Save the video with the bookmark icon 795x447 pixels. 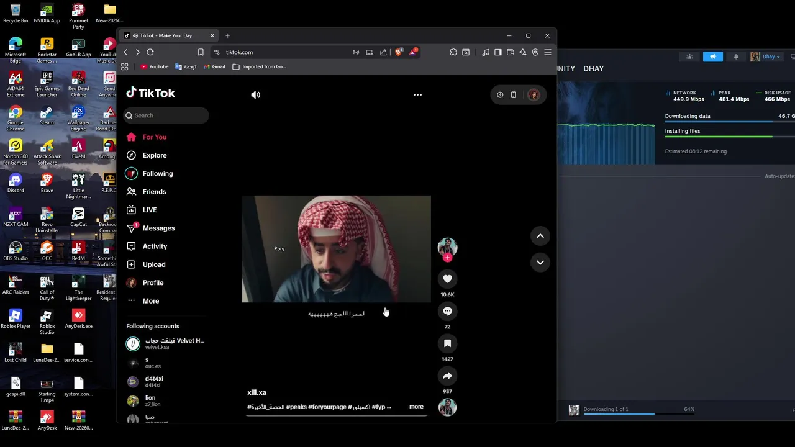[447, 343]
